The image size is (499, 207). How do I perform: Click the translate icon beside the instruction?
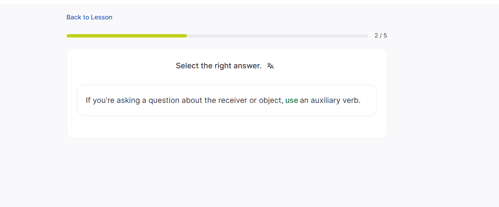click(x=270, y=66)
